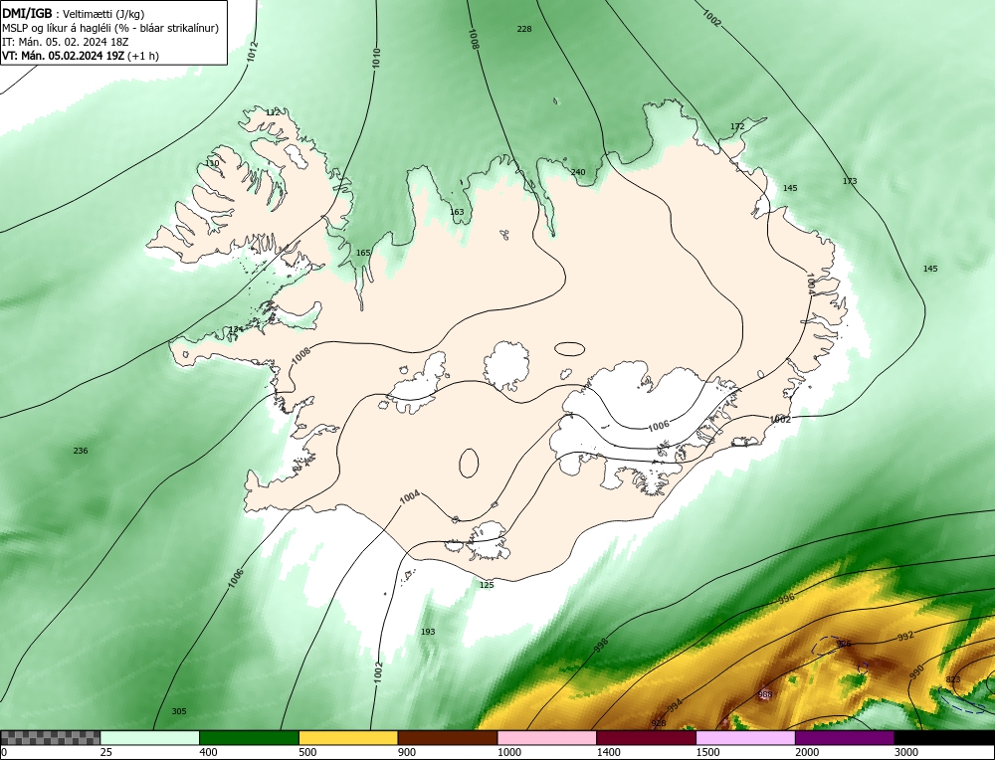Click the map value '193'

click(x=428, y=632)
